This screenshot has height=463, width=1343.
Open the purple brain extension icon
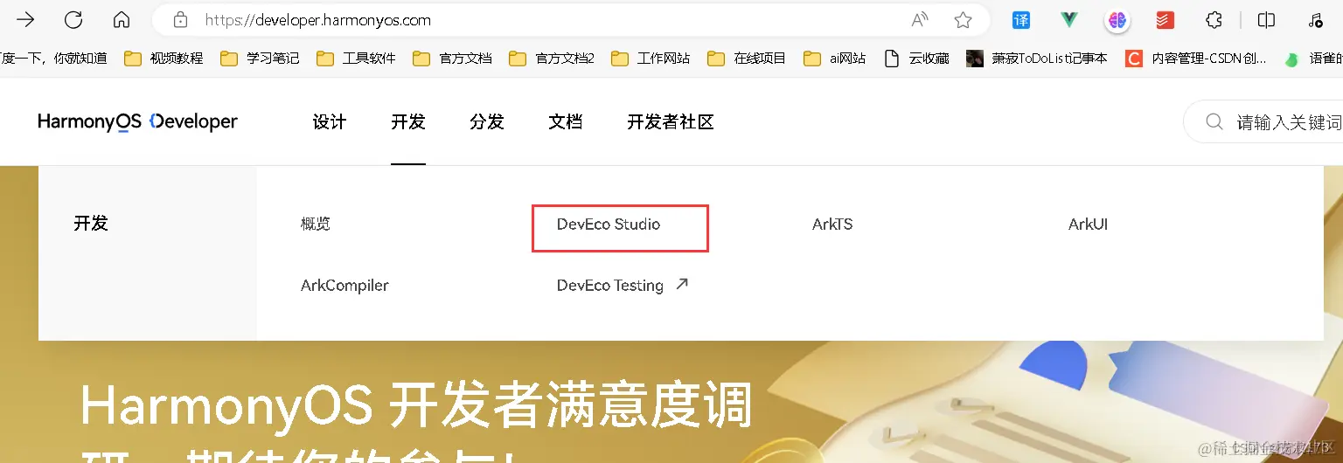click(x=1117, y=19)
